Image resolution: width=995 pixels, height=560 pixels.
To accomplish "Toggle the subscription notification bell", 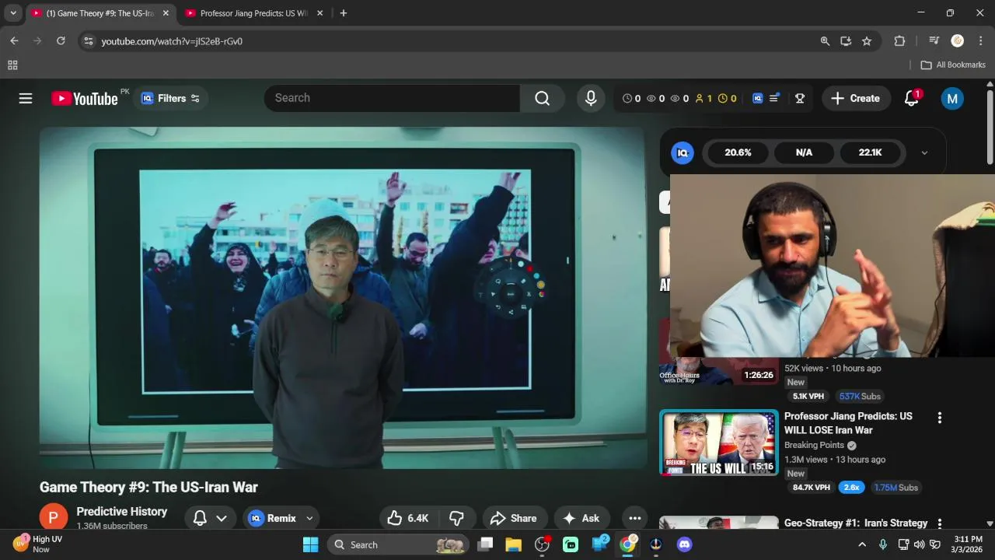I will [200, 518].
